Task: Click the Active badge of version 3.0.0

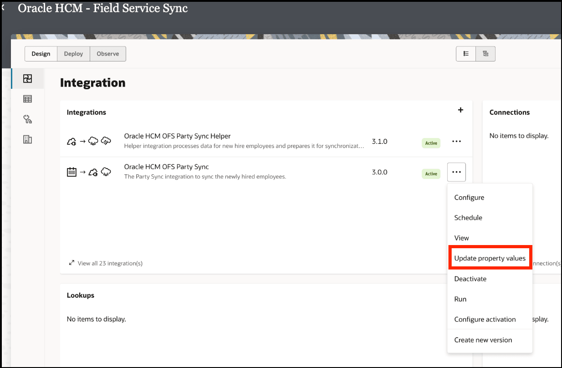Action: pos(431,174)
